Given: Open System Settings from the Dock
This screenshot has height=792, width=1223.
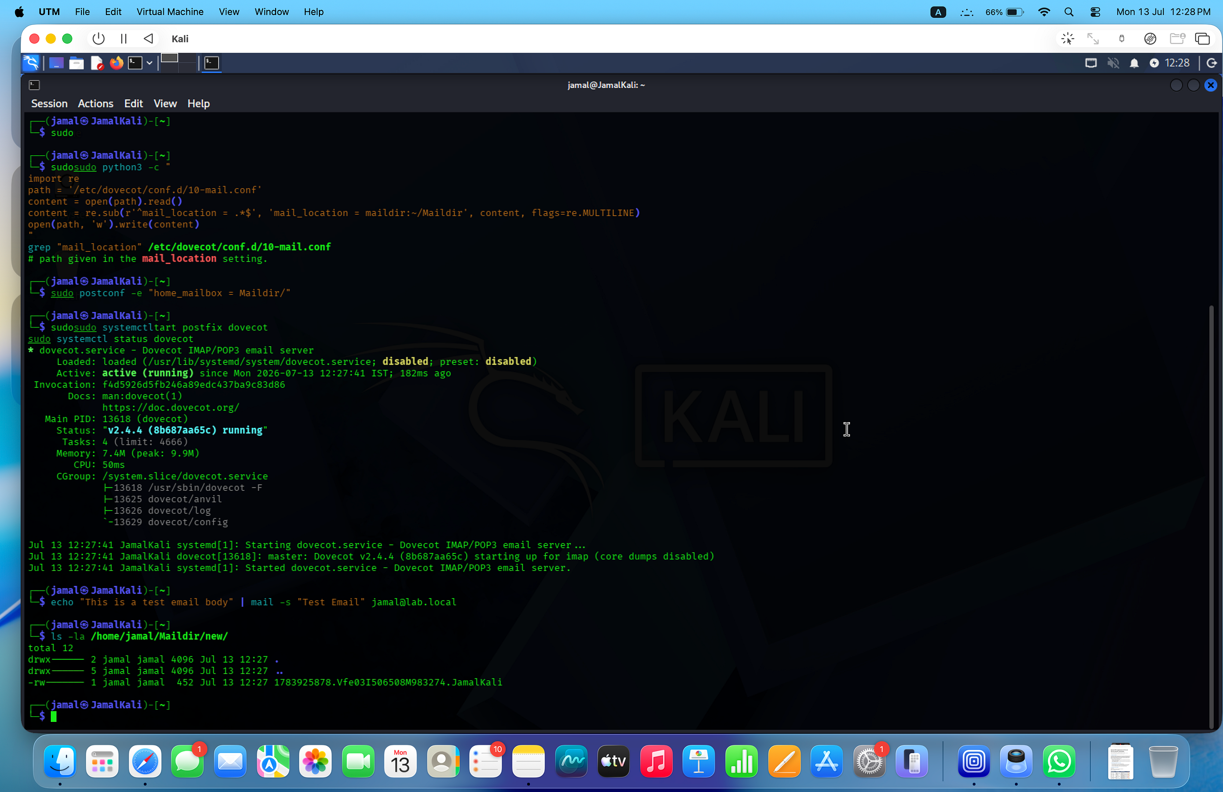Looking at the screenshot, I should [x=869, y=762].
